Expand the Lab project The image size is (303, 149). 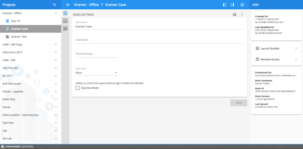click(x=56, y=131)
